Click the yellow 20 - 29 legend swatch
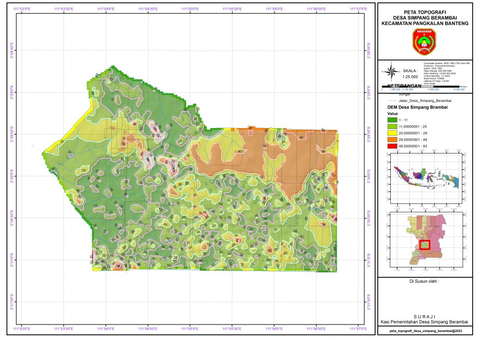Screen dimensions: 477x338 point(395,132)
